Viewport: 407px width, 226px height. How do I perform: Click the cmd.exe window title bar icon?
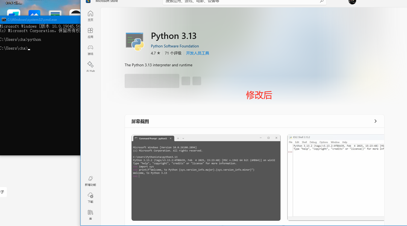tap(4, 20)
